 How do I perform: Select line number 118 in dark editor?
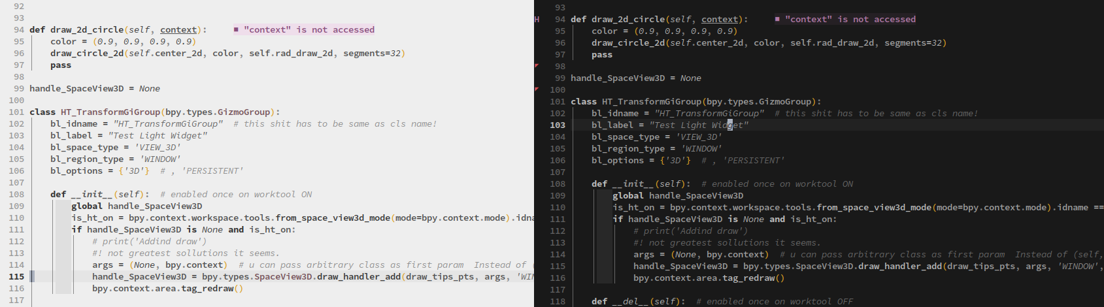tap(558, 302)
